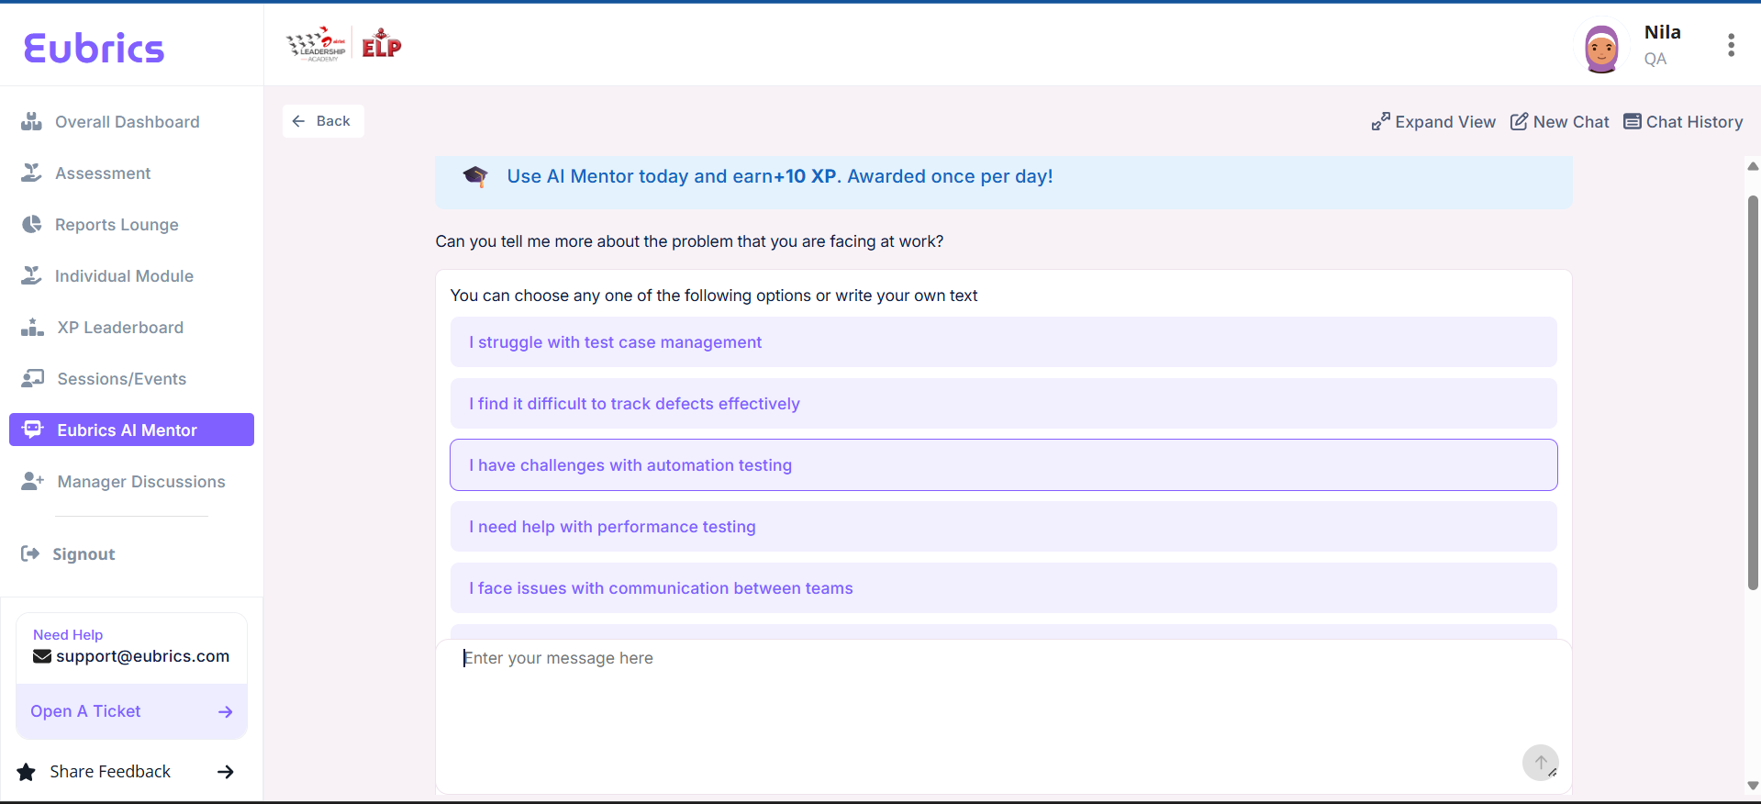This screenshot has height=804, width=1761.
Task: Click the Overall Dashboard sidebar icon
Action: coord(32,121)
